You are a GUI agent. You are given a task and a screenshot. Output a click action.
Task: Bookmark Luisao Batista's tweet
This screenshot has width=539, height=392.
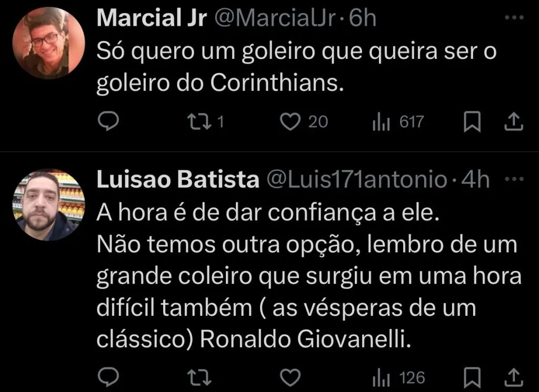473,376
